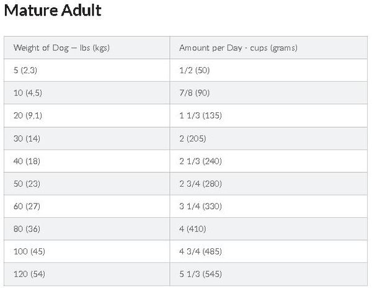Click the 5 1/3 (545) amount cell
The image size is (372, 291).
pos(200,274)
